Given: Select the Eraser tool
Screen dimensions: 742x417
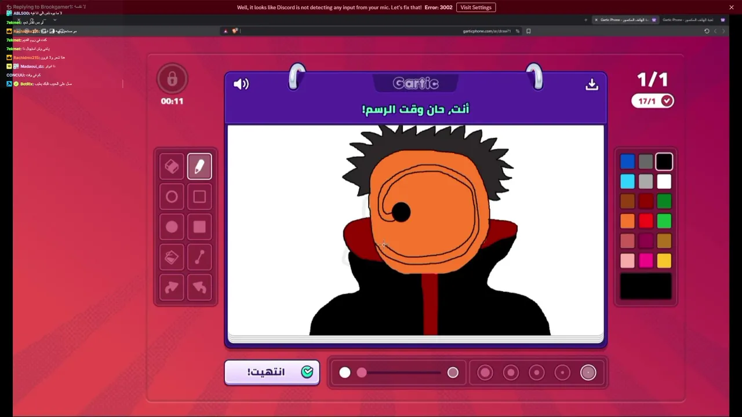Looking at the screenshot, I should (172, 167).
